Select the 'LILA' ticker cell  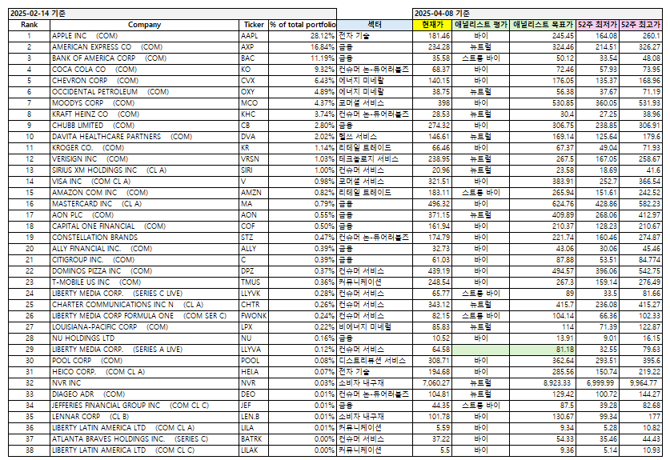click(x=254, y=427)
